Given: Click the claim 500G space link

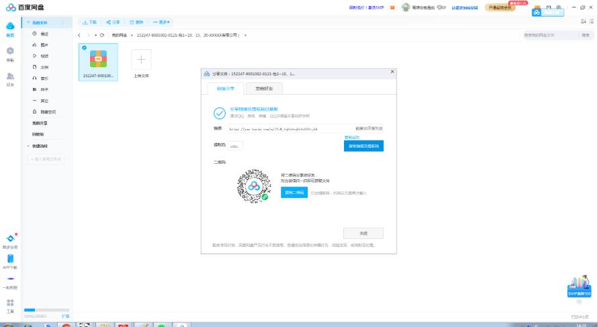Looking at the screenshot, I should pos(464,7).
